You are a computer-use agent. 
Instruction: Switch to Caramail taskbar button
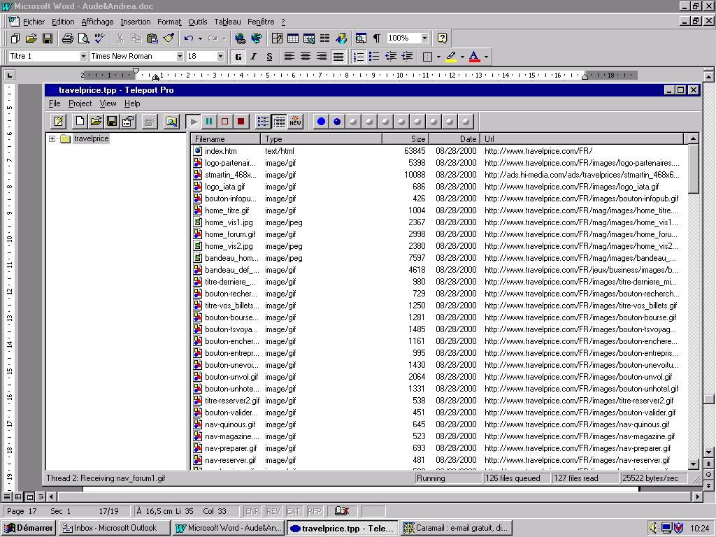click(457, 528)
